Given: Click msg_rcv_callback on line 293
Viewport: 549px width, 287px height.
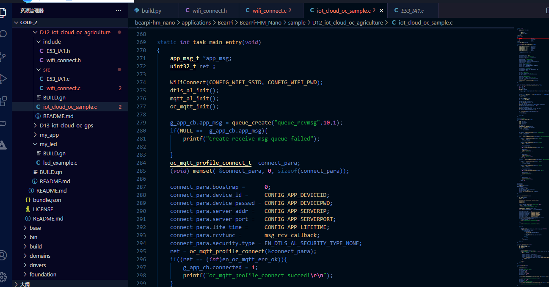Looking at the screenshot, I should pos(290,235).
